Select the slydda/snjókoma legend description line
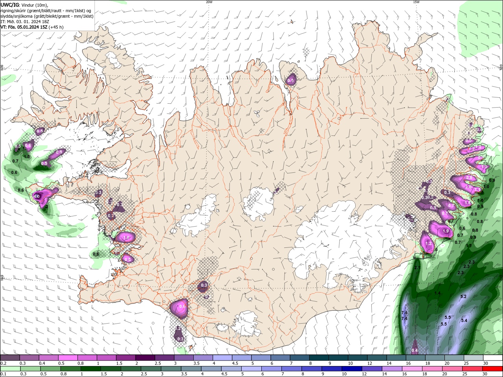Image resolution: width=503 pixels, height=377 pixels. [47, 16]
